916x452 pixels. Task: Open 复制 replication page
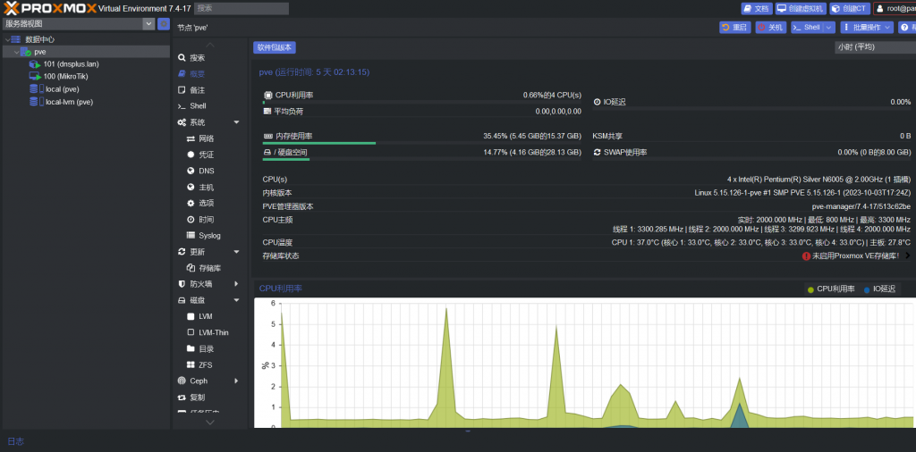click(197, 398)
